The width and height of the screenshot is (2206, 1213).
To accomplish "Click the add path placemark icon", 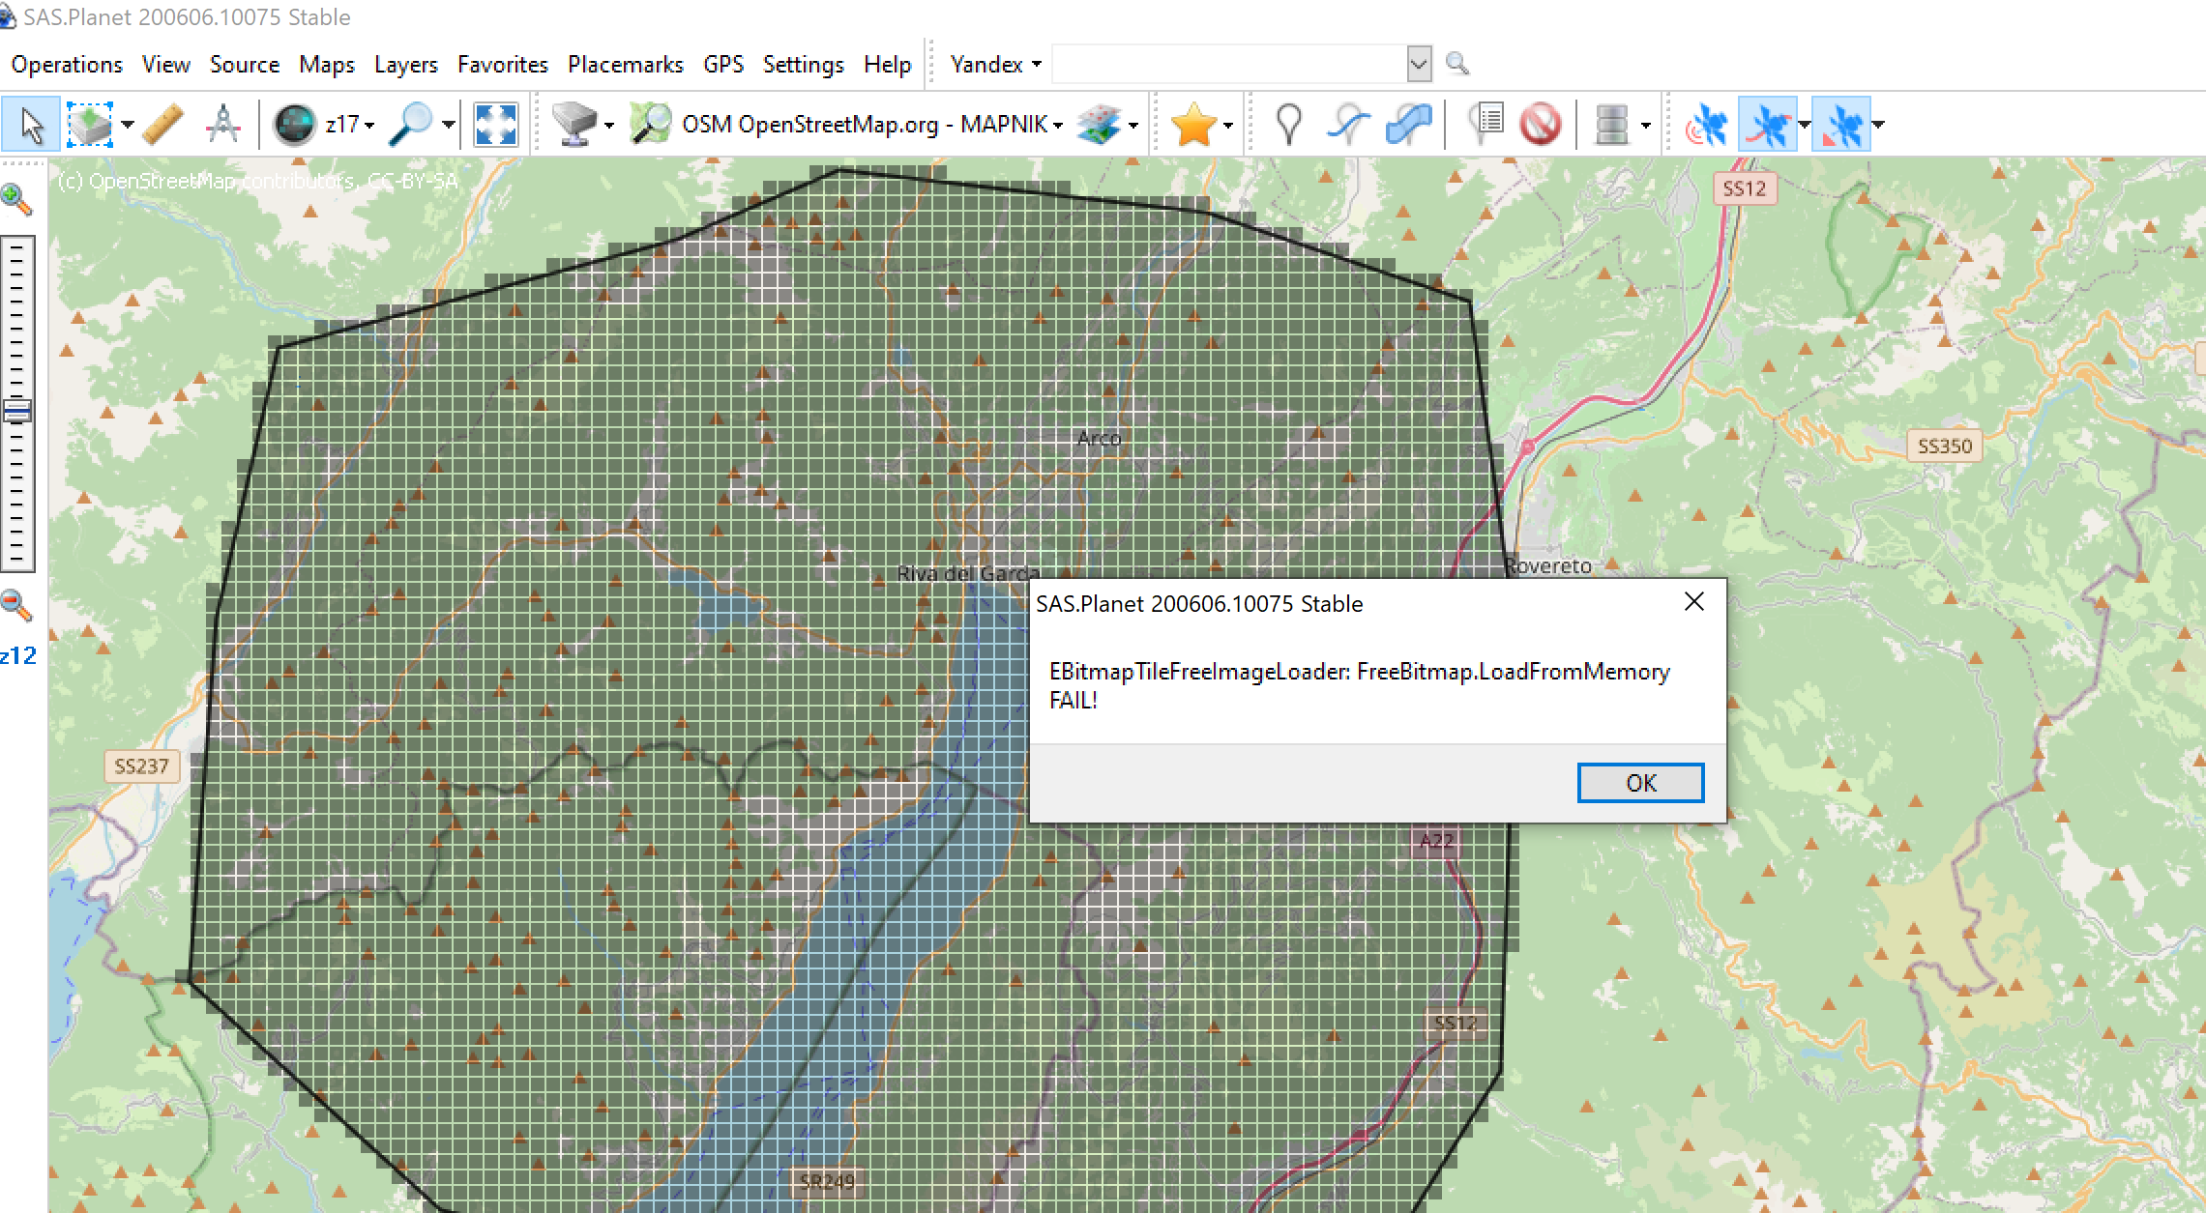I will [x=1348, y=125].
